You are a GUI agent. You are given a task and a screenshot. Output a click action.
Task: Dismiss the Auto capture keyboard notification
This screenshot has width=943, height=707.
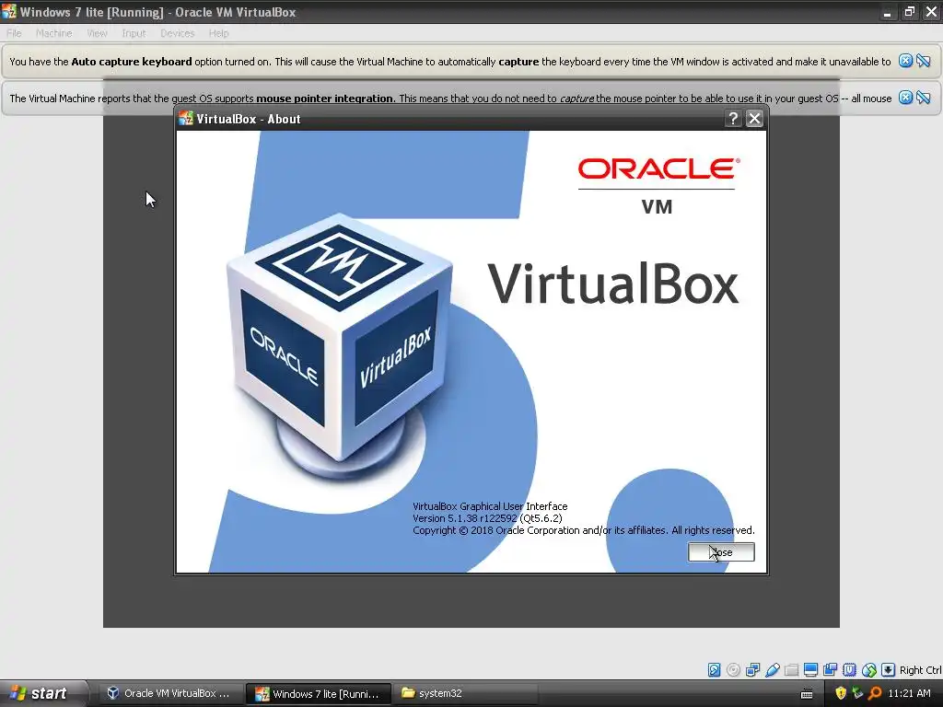click(905, 61)
